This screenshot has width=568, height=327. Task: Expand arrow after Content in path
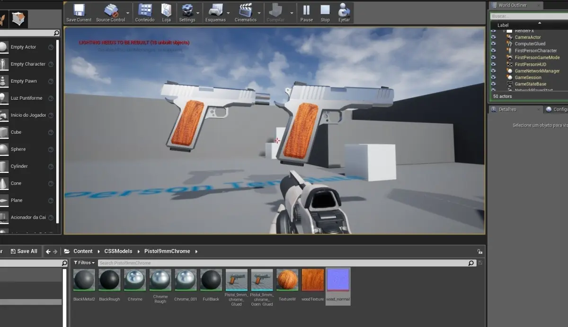click(x=99, y=251)
